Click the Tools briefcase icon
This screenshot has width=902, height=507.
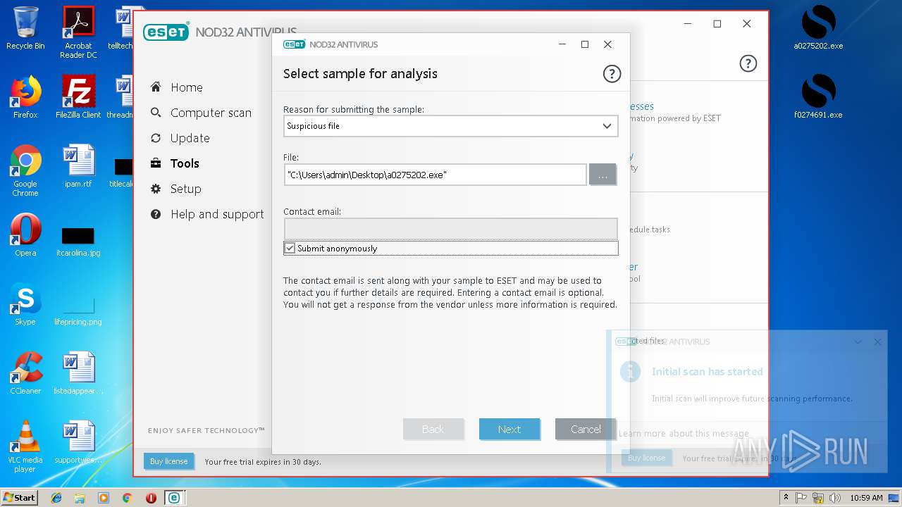pyautogui.click(x=156, y=163)
